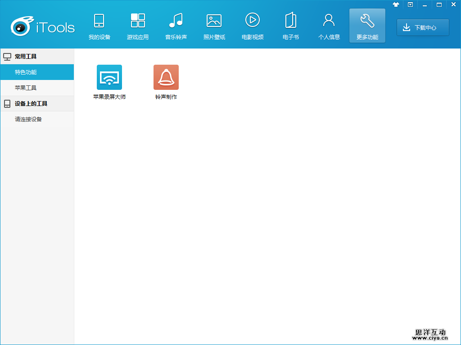Switch to 电影视频 (Movies & Videos)
461x345 pixels.
(x=252, y=26)
